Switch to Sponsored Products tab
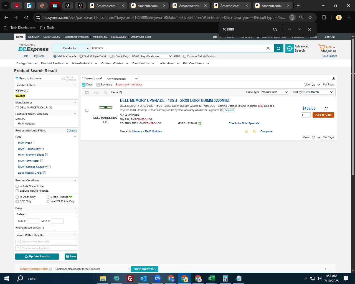The width and height of the screenshot is (355, 284). 77,37
